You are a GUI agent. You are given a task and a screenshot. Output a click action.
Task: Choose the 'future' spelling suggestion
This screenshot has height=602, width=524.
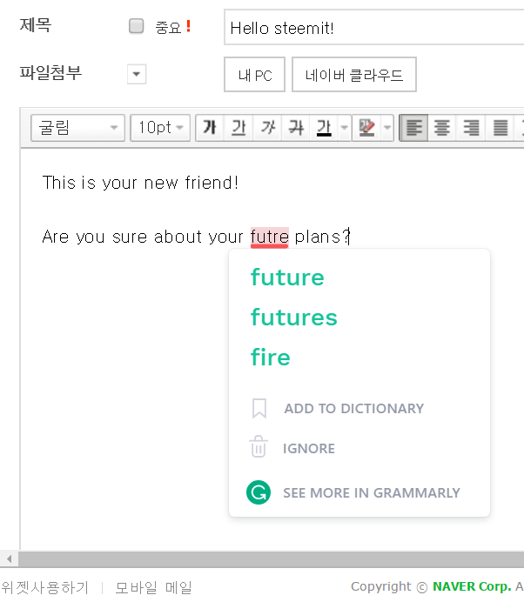pos(287,278)
